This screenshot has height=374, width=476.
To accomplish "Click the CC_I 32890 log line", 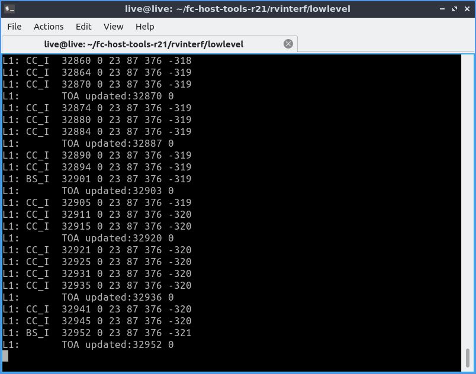I will pyautogui.click(x=97, y=155).
